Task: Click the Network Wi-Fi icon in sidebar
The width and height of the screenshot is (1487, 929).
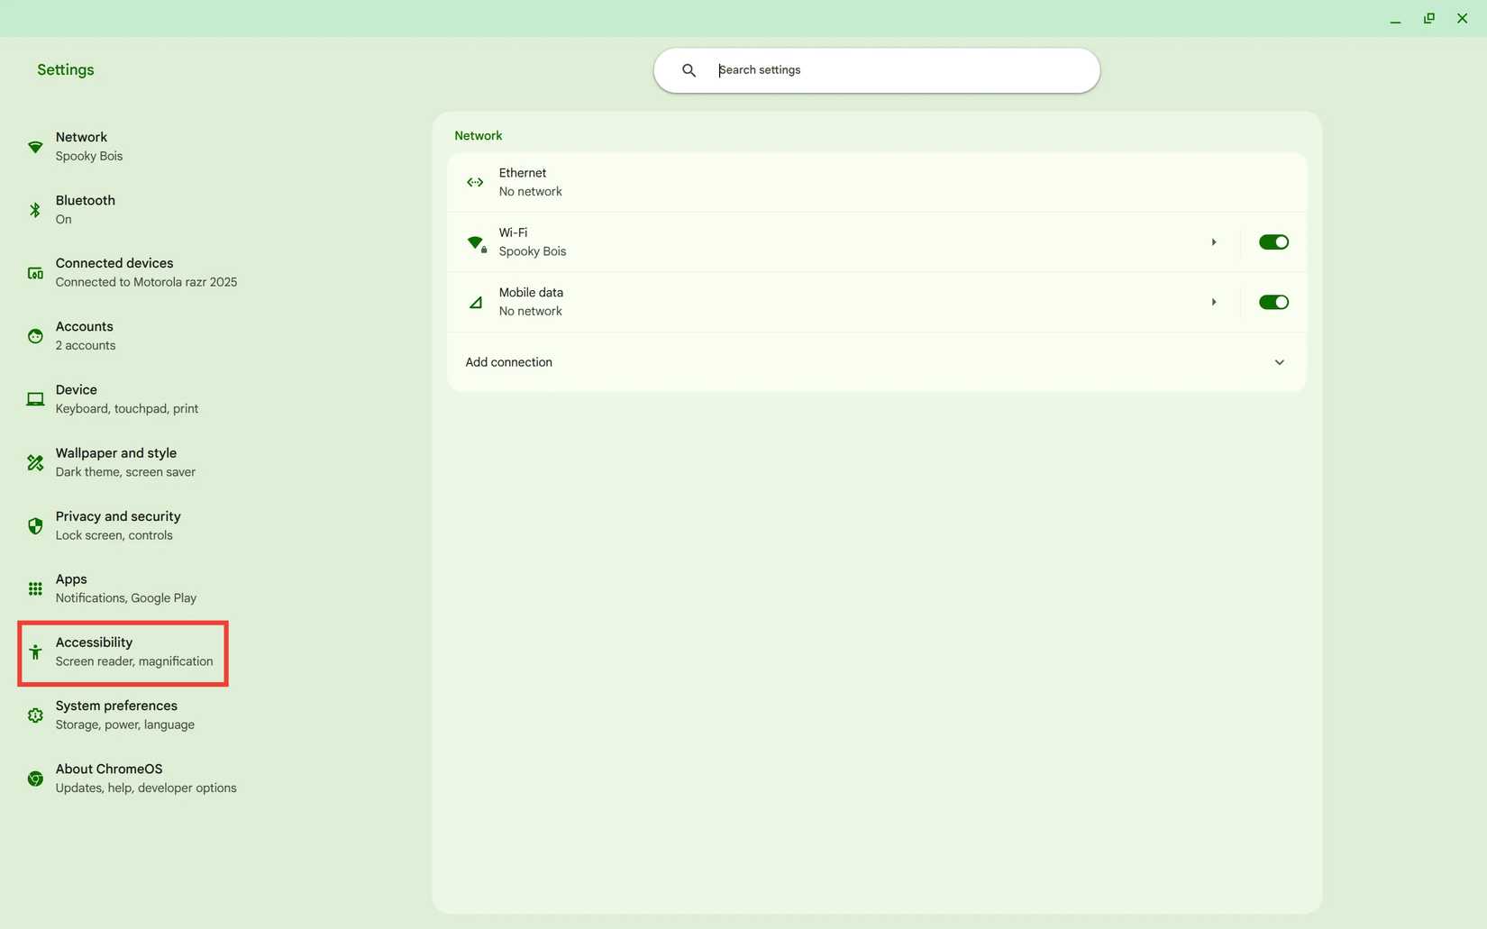Action: tap(35, 146)
